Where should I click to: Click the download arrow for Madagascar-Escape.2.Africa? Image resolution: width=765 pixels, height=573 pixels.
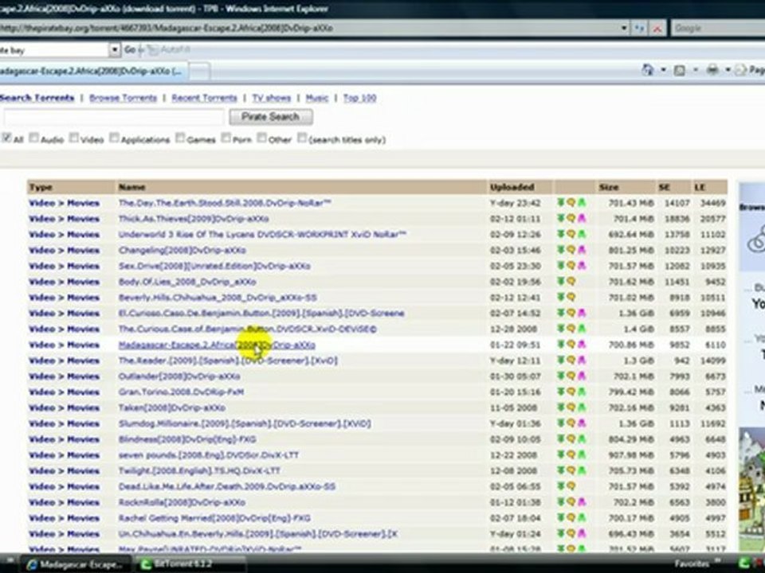(x=560, y=344)
